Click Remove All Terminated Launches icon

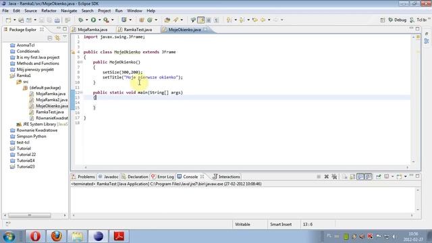pos(334,177)
